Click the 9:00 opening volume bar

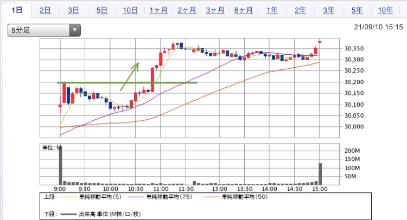point(60,165)
